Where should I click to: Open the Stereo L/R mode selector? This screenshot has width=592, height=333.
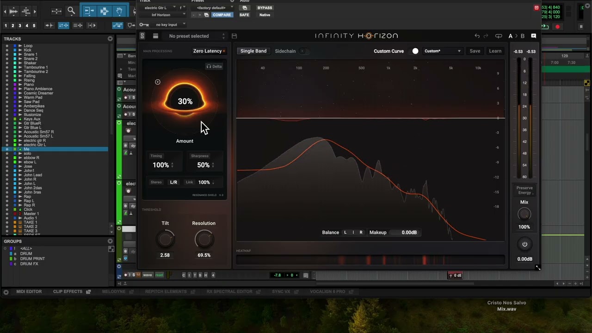click(173, 182)
